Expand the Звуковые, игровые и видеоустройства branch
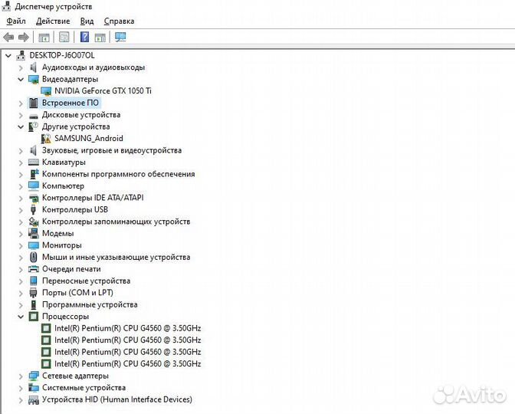This screenshot has width=515, height=414. pyautogui.click(x=21, y=151)
